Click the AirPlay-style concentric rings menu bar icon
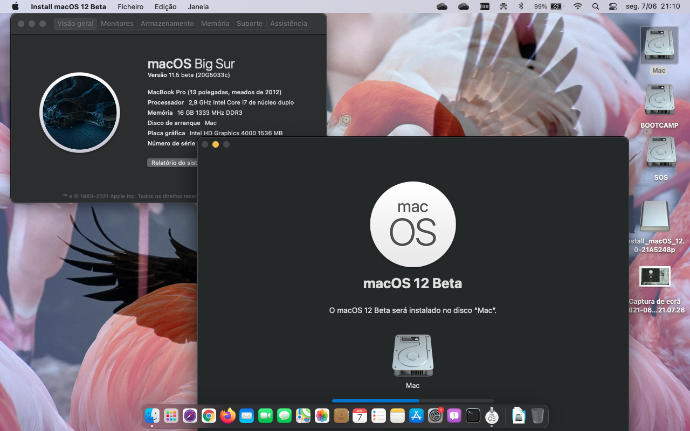 (503, 6)
